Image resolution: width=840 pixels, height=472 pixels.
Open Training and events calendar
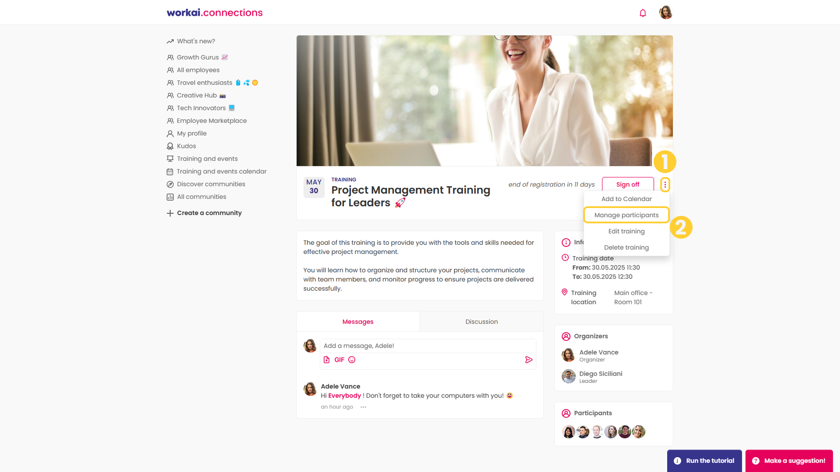point(217,171)
